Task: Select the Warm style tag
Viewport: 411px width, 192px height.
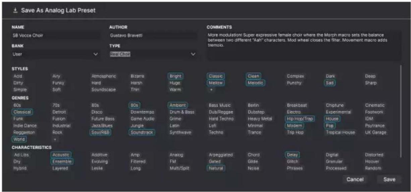Action: click(175, 89)
